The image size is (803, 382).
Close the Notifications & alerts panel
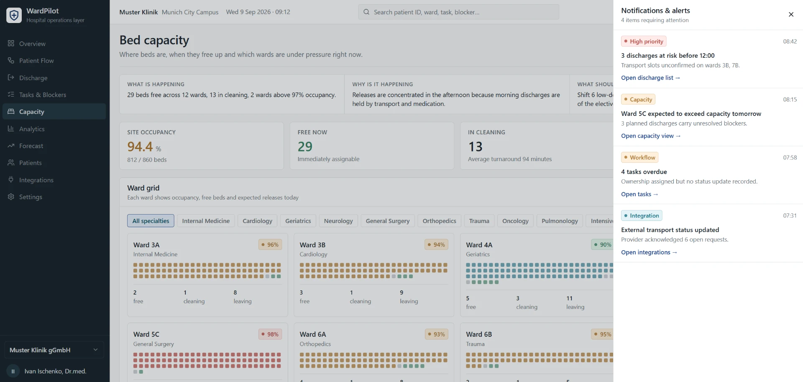(791, 14)
